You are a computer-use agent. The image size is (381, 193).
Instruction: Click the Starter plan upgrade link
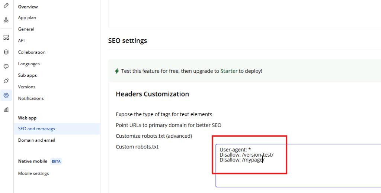[x=229, y=71]
